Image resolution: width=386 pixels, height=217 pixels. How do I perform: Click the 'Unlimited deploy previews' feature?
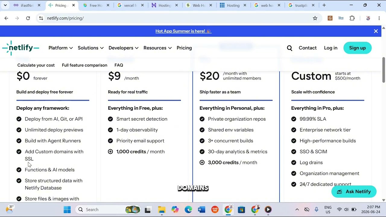(x=54, y=130)
